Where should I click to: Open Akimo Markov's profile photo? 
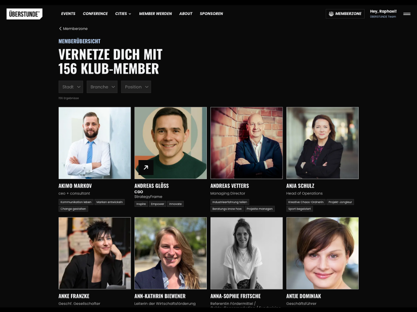click(94, 143)
